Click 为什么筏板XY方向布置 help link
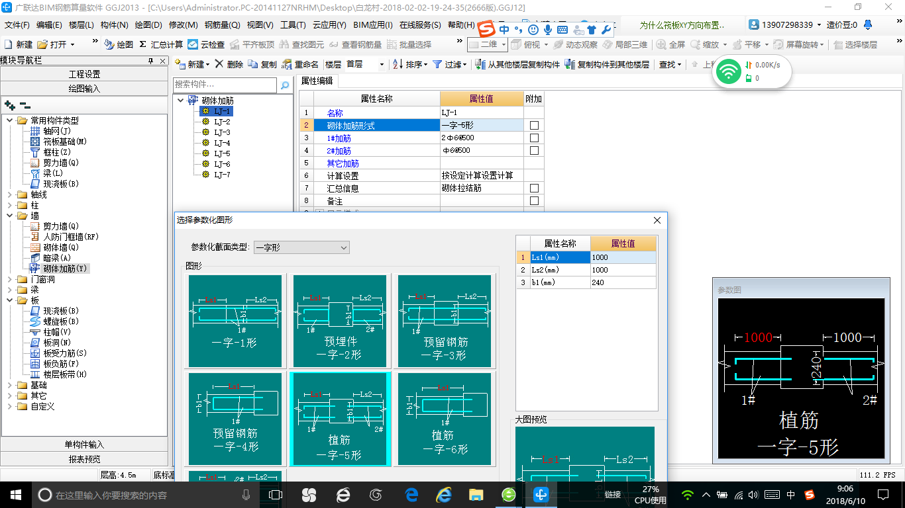Screen dimensions: 905x508 (x=682, y=25)
